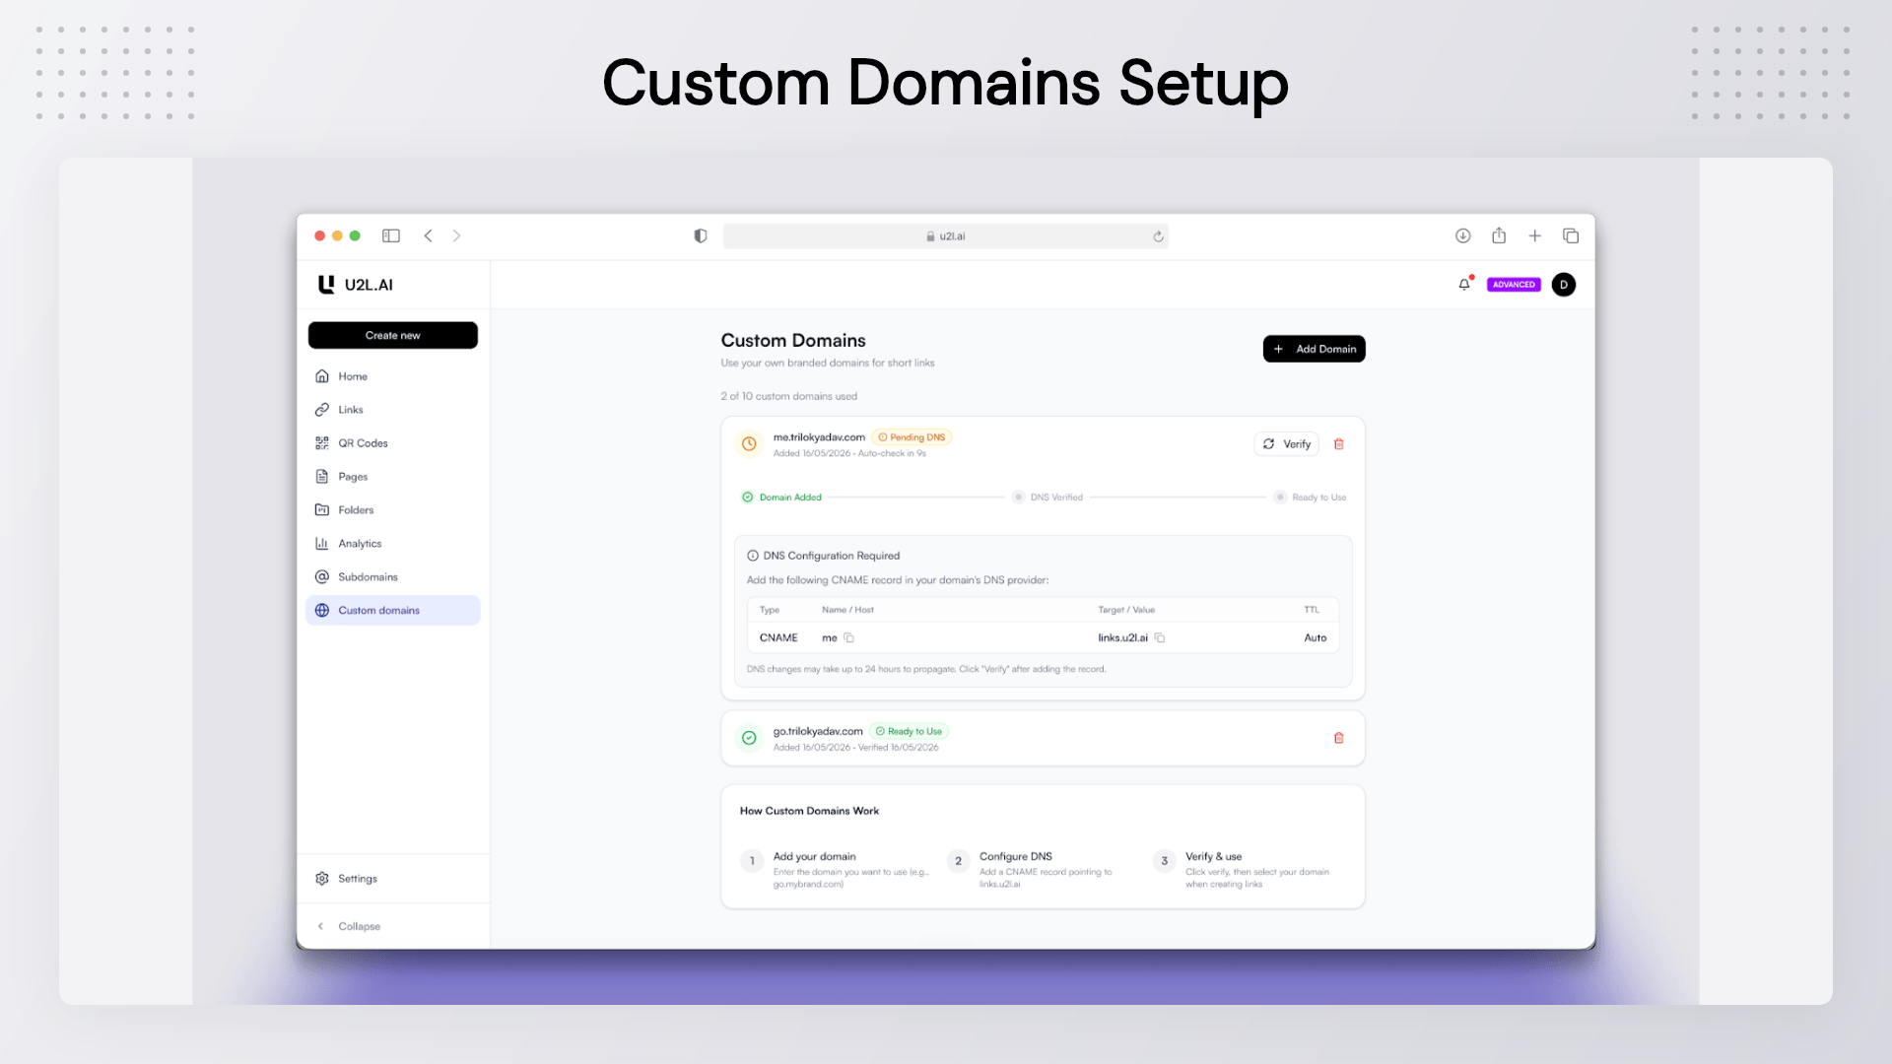This screenshot has width=1892, height=1064.
Task: Click the Pending DNS status badge
Action: coord(912,437)
